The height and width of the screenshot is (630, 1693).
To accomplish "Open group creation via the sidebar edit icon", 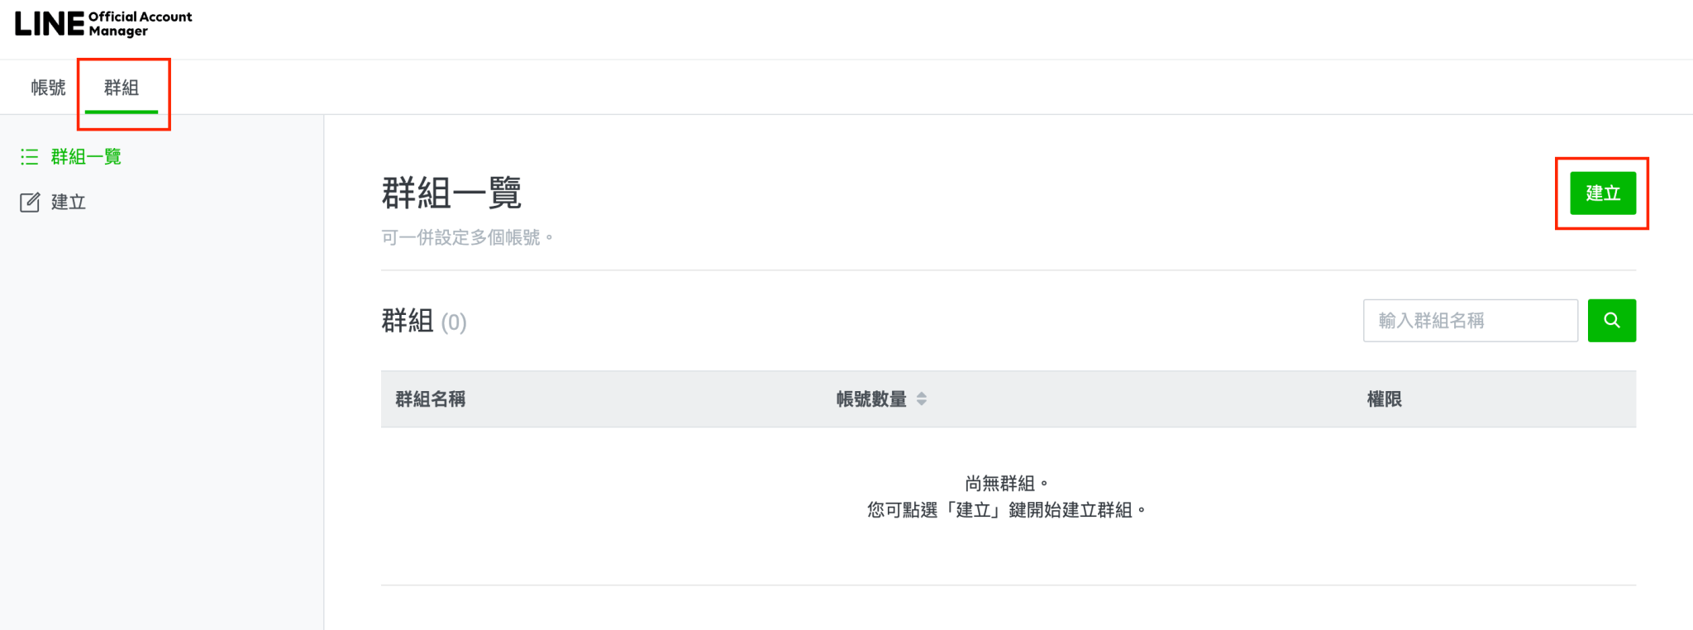I will pyautogui.click(x=30, y=201).
